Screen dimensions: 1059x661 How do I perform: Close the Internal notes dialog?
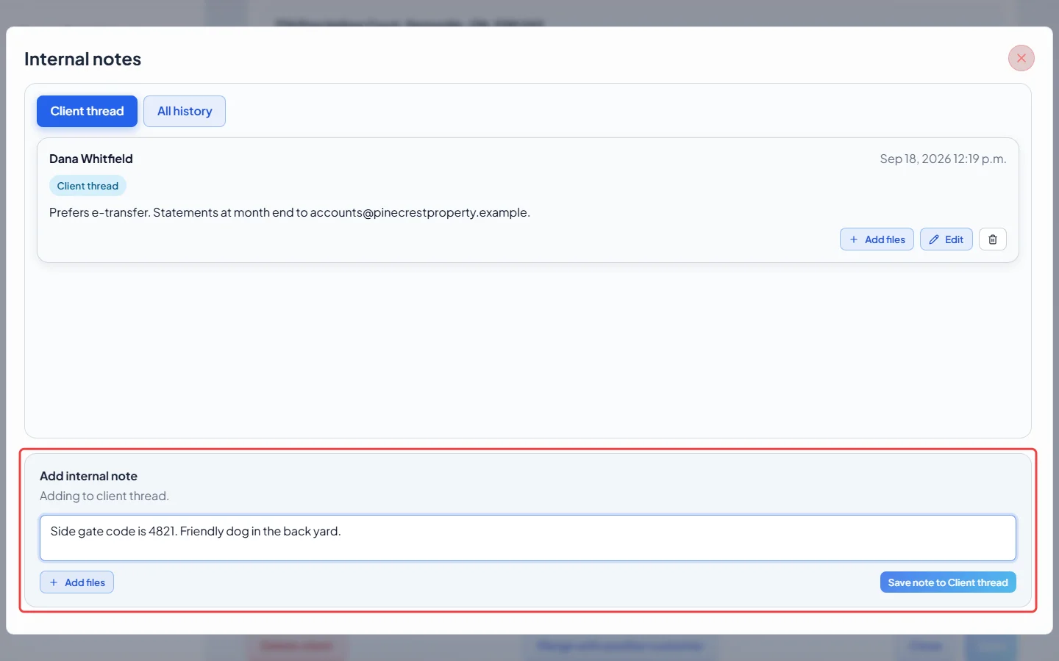point(1021,58)
